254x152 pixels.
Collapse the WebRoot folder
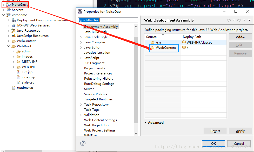(x=8, y=46)
